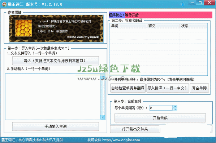Decrease word interval with down spinner
Viewport: 216px width, 143px height.
(175, 109)
